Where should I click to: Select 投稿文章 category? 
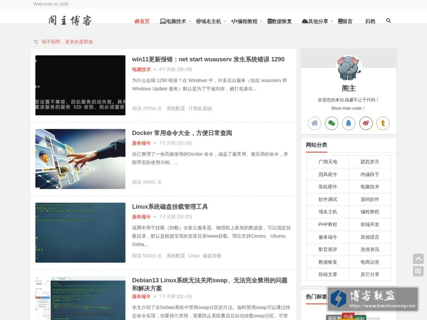[328, 274]
